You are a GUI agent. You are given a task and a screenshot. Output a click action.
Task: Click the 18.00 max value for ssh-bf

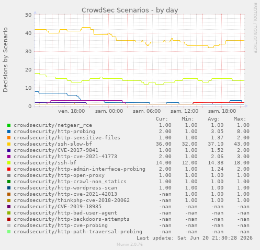242,163
